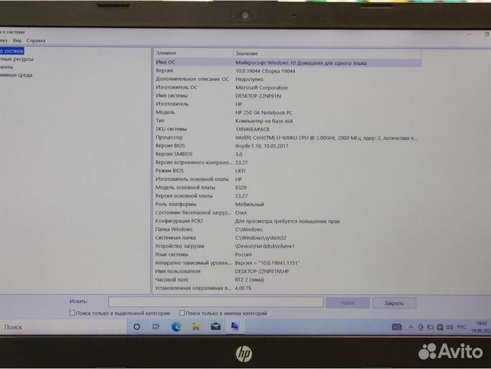Select 'Тип' row with x64 value

[x=288, y=121]
